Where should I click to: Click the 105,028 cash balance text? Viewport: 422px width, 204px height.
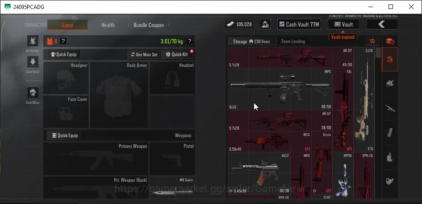244,24
